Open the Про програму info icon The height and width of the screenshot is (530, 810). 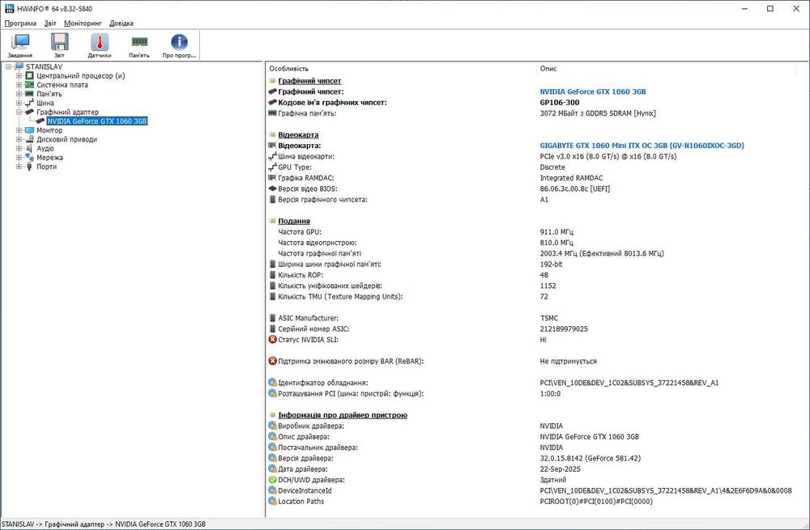(x=179, y=42)
